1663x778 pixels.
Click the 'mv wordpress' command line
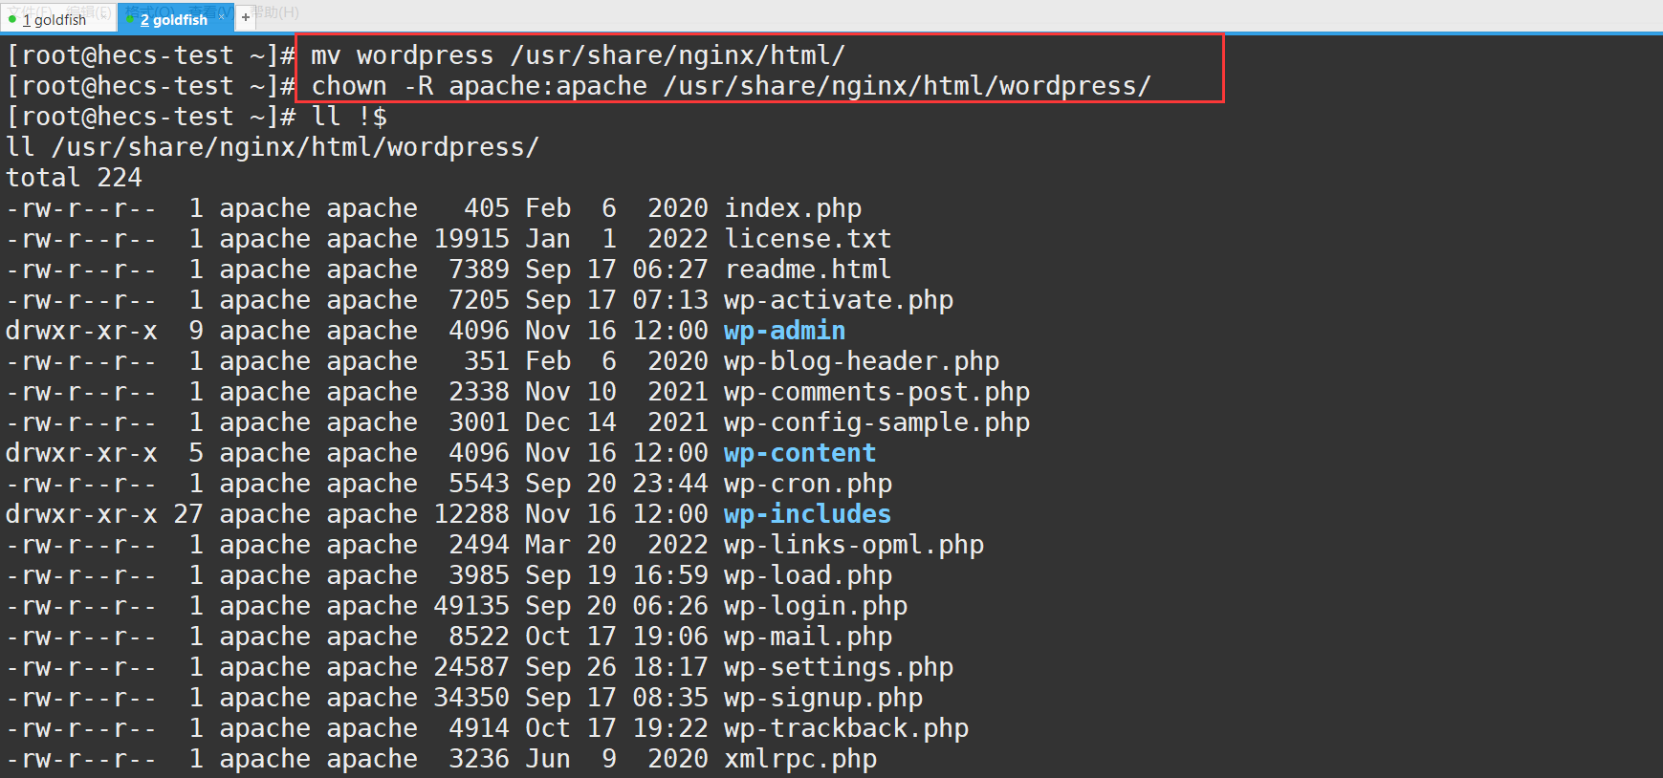coord(578,55)
